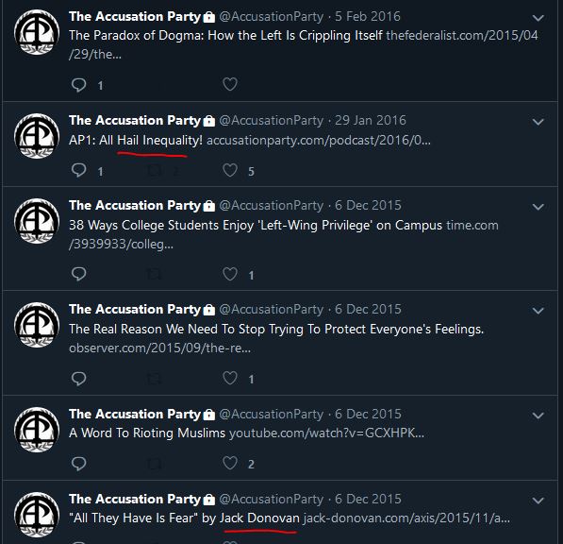
Task: Expand the 29 Jan 2016 tweet menu
Action: click(538, 122)
